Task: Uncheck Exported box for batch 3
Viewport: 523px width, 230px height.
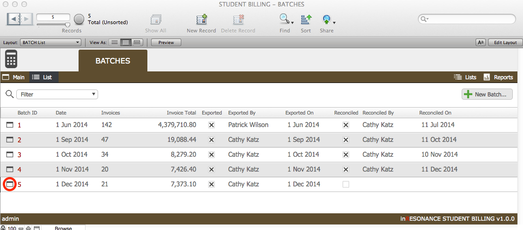Action: coord(211,155)
